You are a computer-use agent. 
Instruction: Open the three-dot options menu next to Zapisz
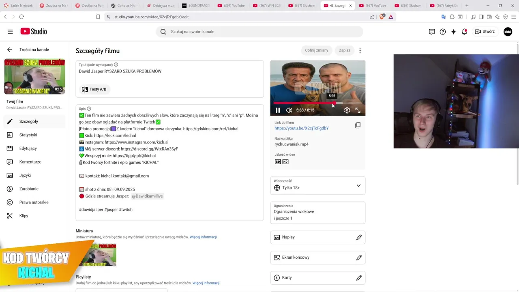pyautogui.click(x=360, y=50)
